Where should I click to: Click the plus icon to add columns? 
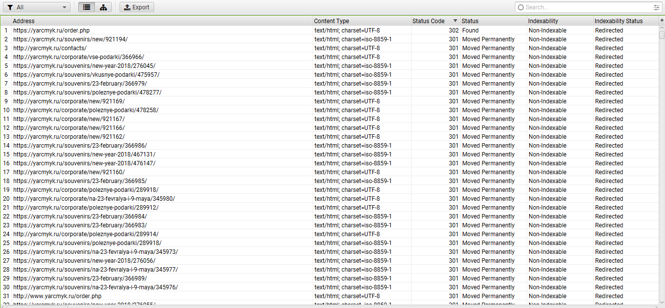(x=662, y=21)
